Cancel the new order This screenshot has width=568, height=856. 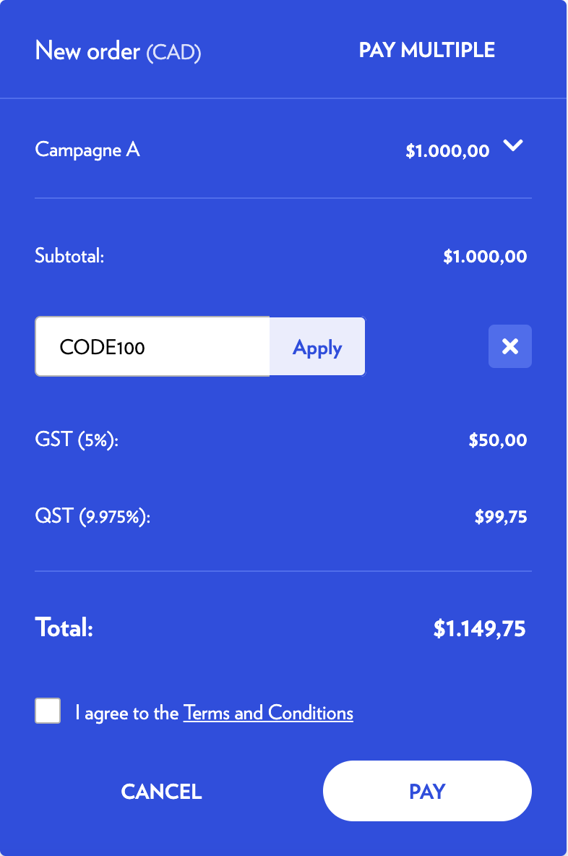161,792
